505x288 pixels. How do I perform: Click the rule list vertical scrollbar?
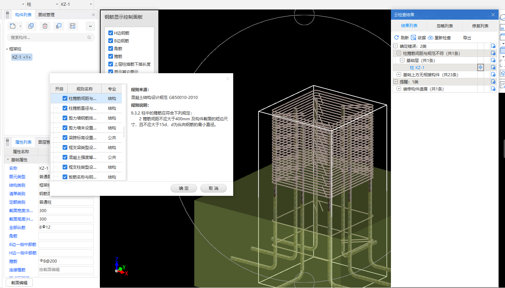[124, 132]
